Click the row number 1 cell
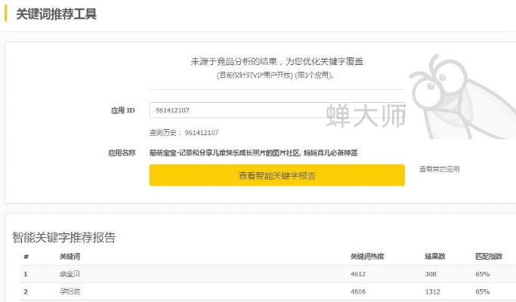This screenshot has width=516, height=302. (x=26, y=274)
